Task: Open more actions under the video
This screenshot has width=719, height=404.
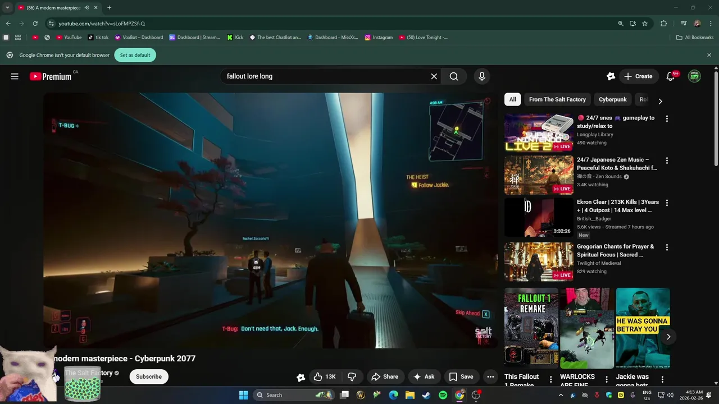Action: (490, 377)
